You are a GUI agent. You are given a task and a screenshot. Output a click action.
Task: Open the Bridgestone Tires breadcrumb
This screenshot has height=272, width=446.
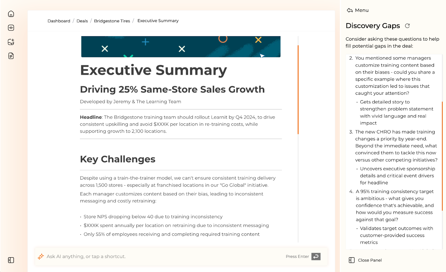click(x=112, y=21)
